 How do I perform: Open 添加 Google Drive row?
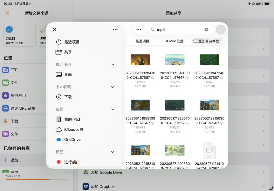(174, 172)
